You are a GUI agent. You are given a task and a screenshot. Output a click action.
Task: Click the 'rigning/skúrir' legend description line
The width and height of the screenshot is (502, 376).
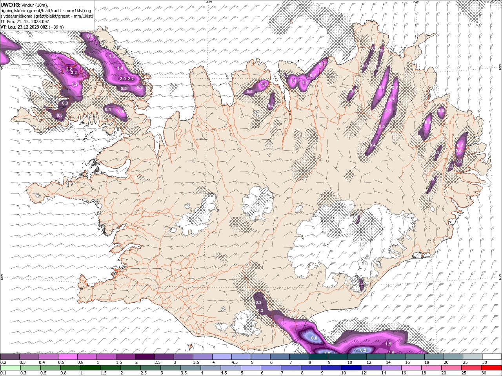click(46, 10)
